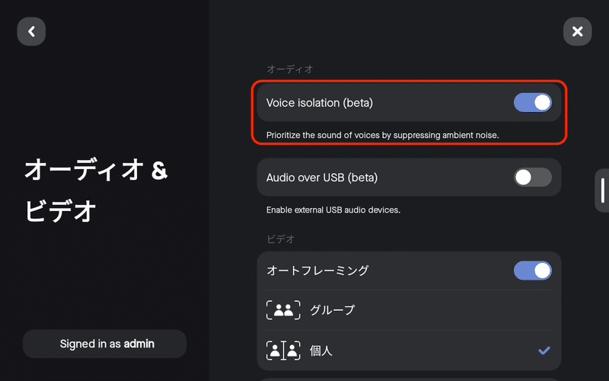Click the ビデオ section header
Viewport: 609px width, 381px height.
280,239
